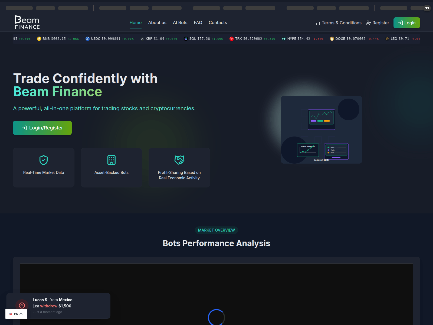
Task: Click the LEO coin icon in ticker
Action: tap(387, 39)
